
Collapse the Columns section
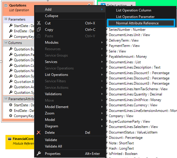pos(6,42)
